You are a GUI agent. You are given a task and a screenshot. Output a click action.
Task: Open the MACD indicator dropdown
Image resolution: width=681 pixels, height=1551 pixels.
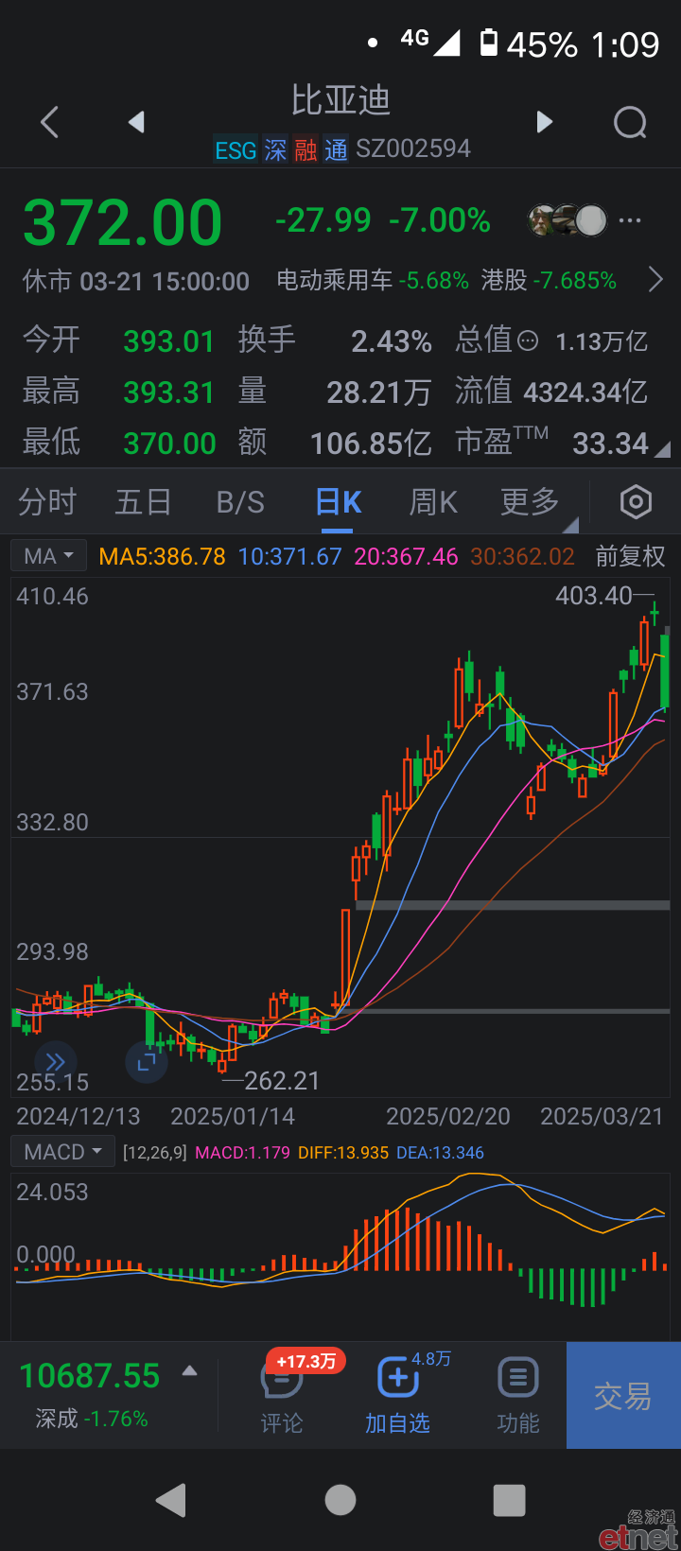click(x=62, y=1152)
